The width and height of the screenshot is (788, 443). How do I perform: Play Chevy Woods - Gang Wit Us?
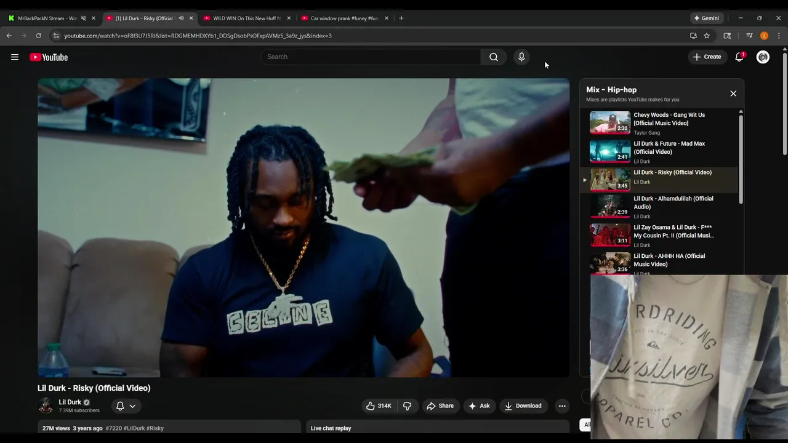[664, 123]
